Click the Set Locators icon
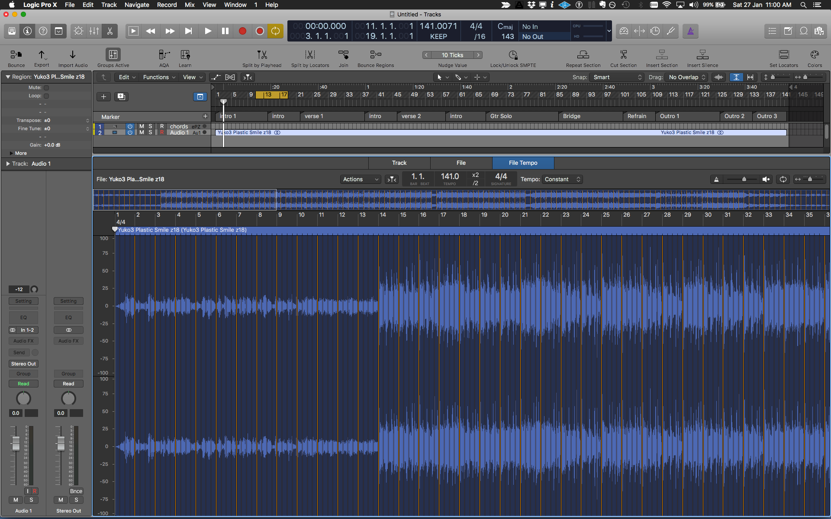 click(783, 55)
